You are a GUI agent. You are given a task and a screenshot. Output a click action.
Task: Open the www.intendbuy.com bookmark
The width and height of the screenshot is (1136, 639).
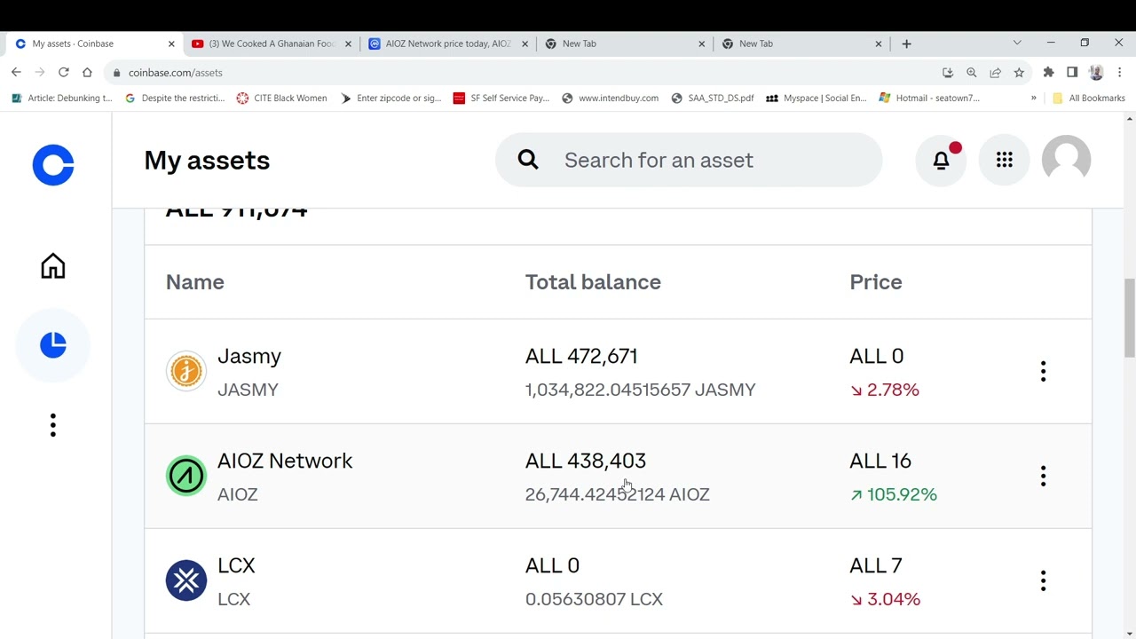[x=610, y=99]
